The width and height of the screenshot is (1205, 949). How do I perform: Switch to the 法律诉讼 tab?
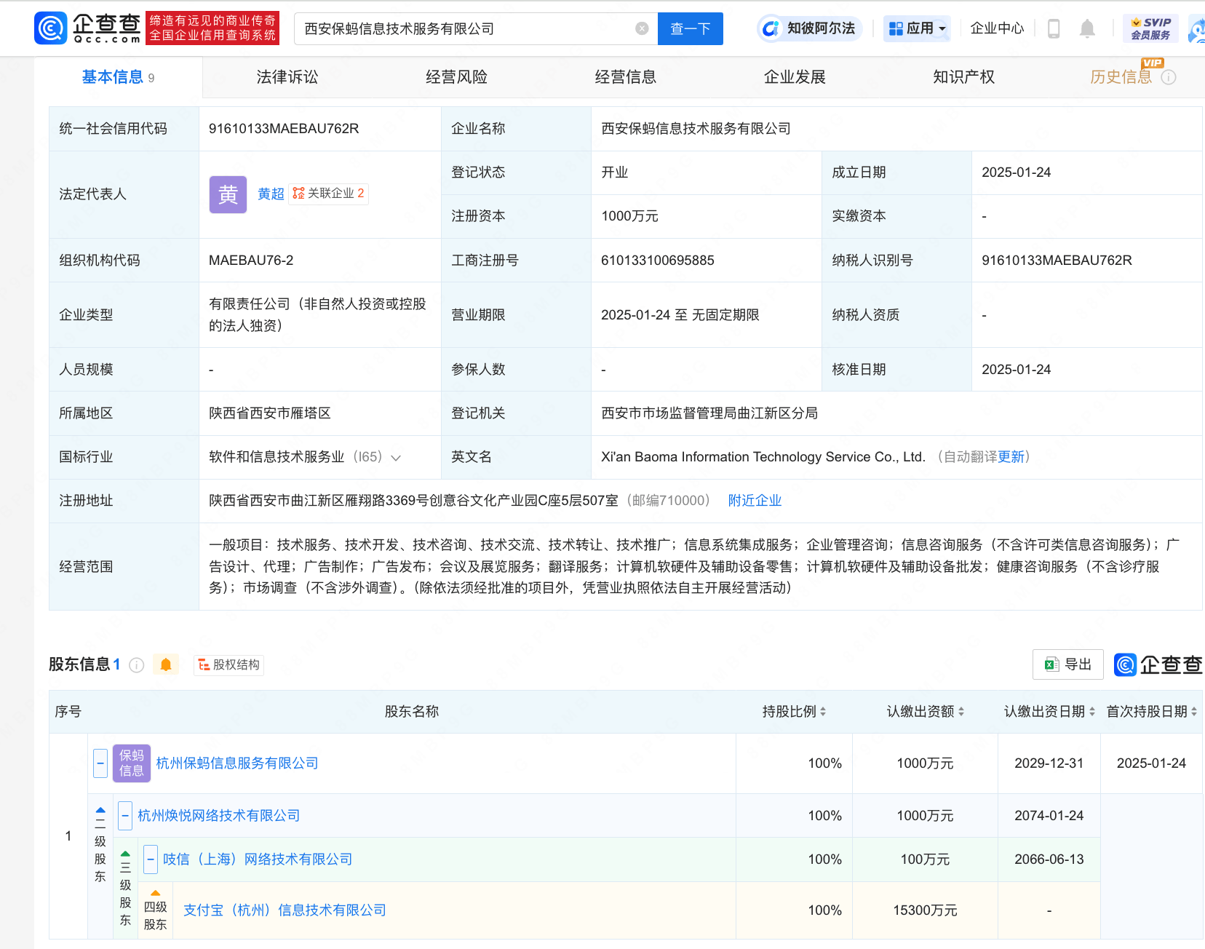[287, 76]
